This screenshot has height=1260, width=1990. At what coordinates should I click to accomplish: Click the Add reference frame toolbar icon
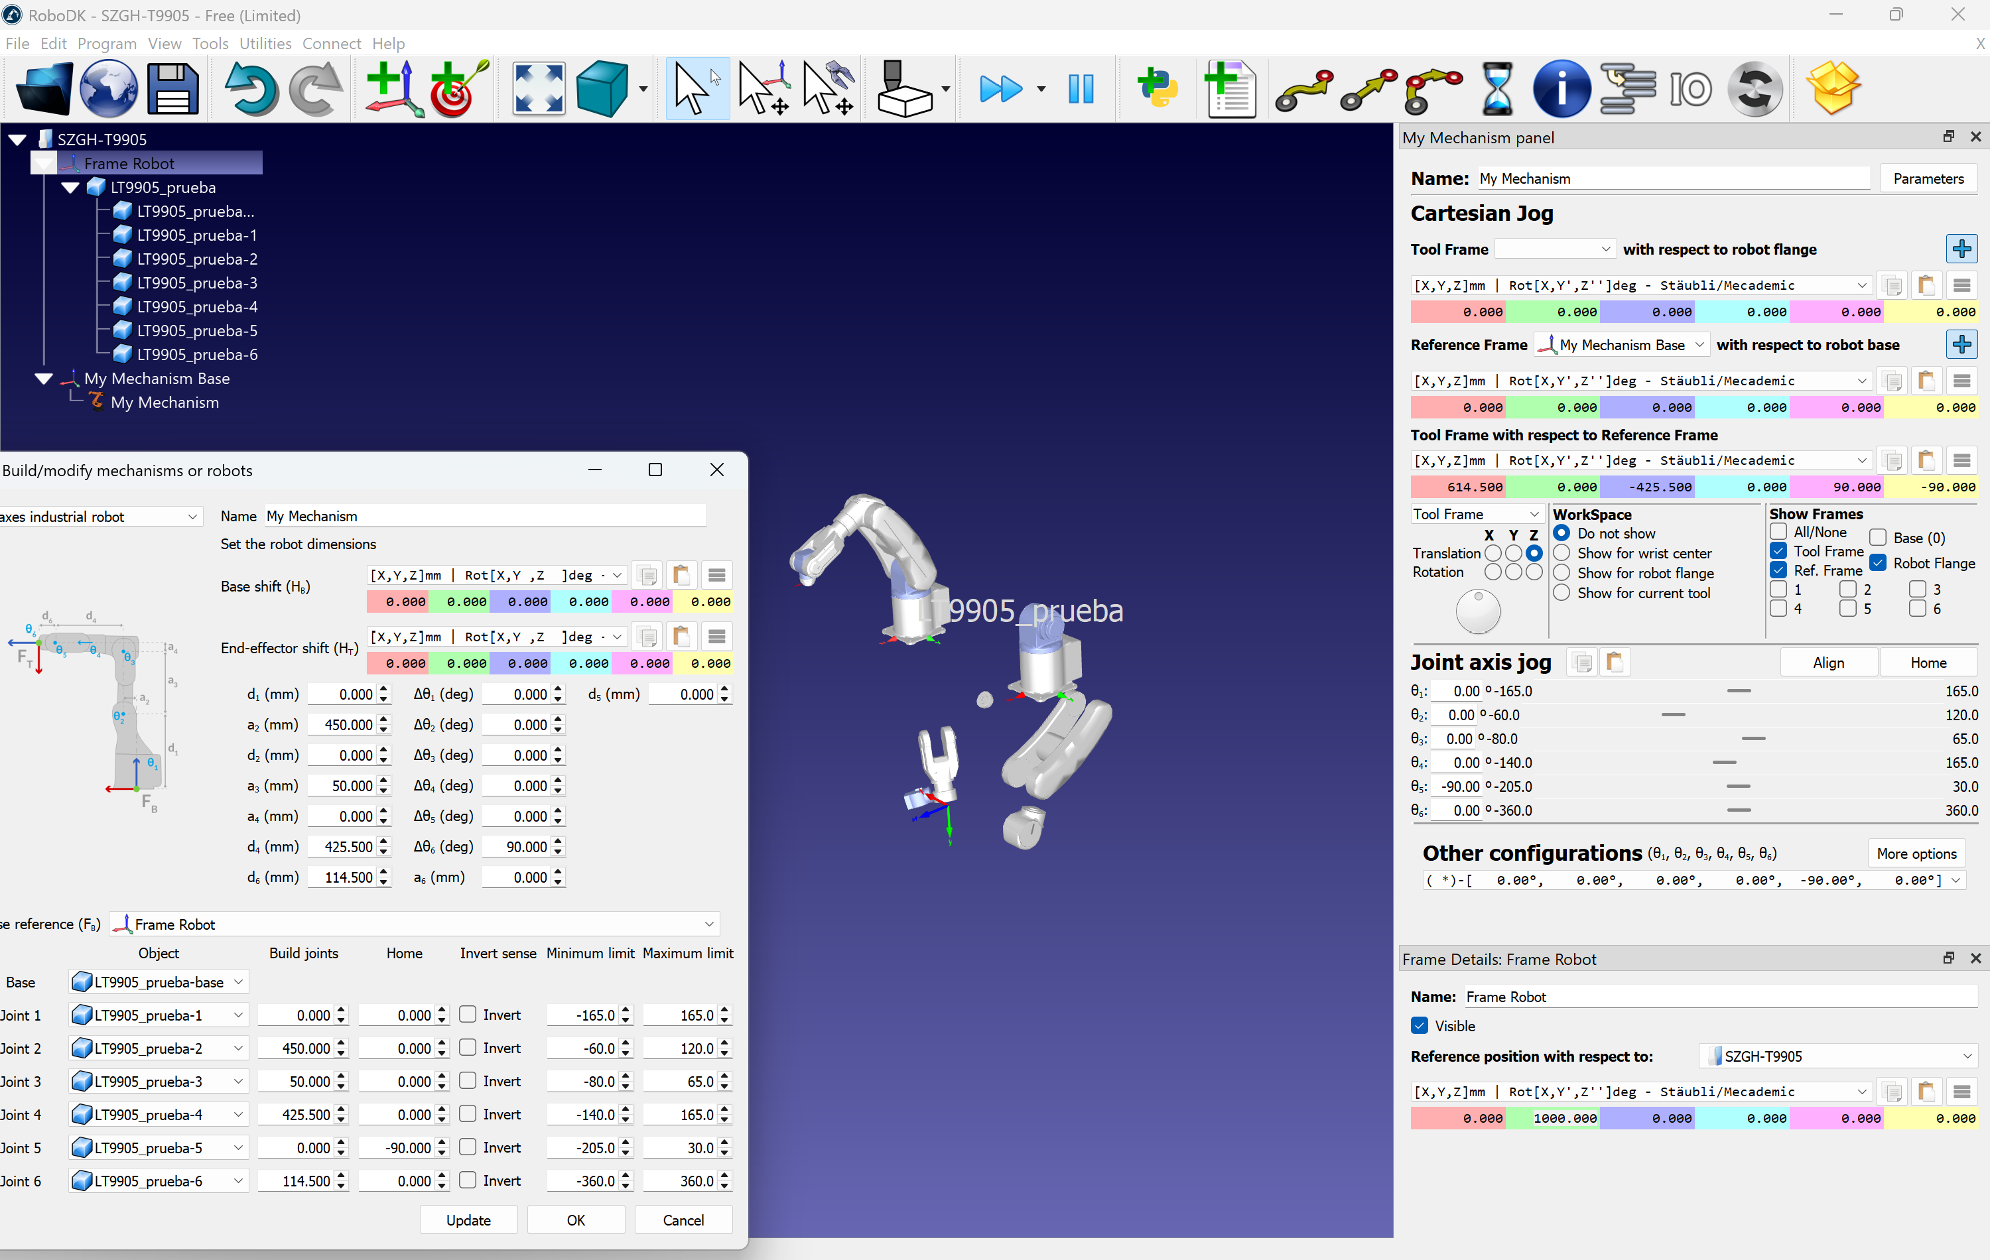394,88
